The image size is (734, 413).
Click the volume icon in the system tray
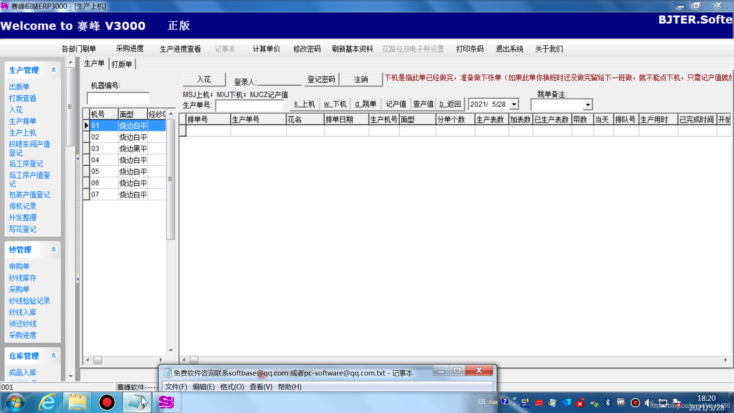pyautogui.click(x=648, y=402)
